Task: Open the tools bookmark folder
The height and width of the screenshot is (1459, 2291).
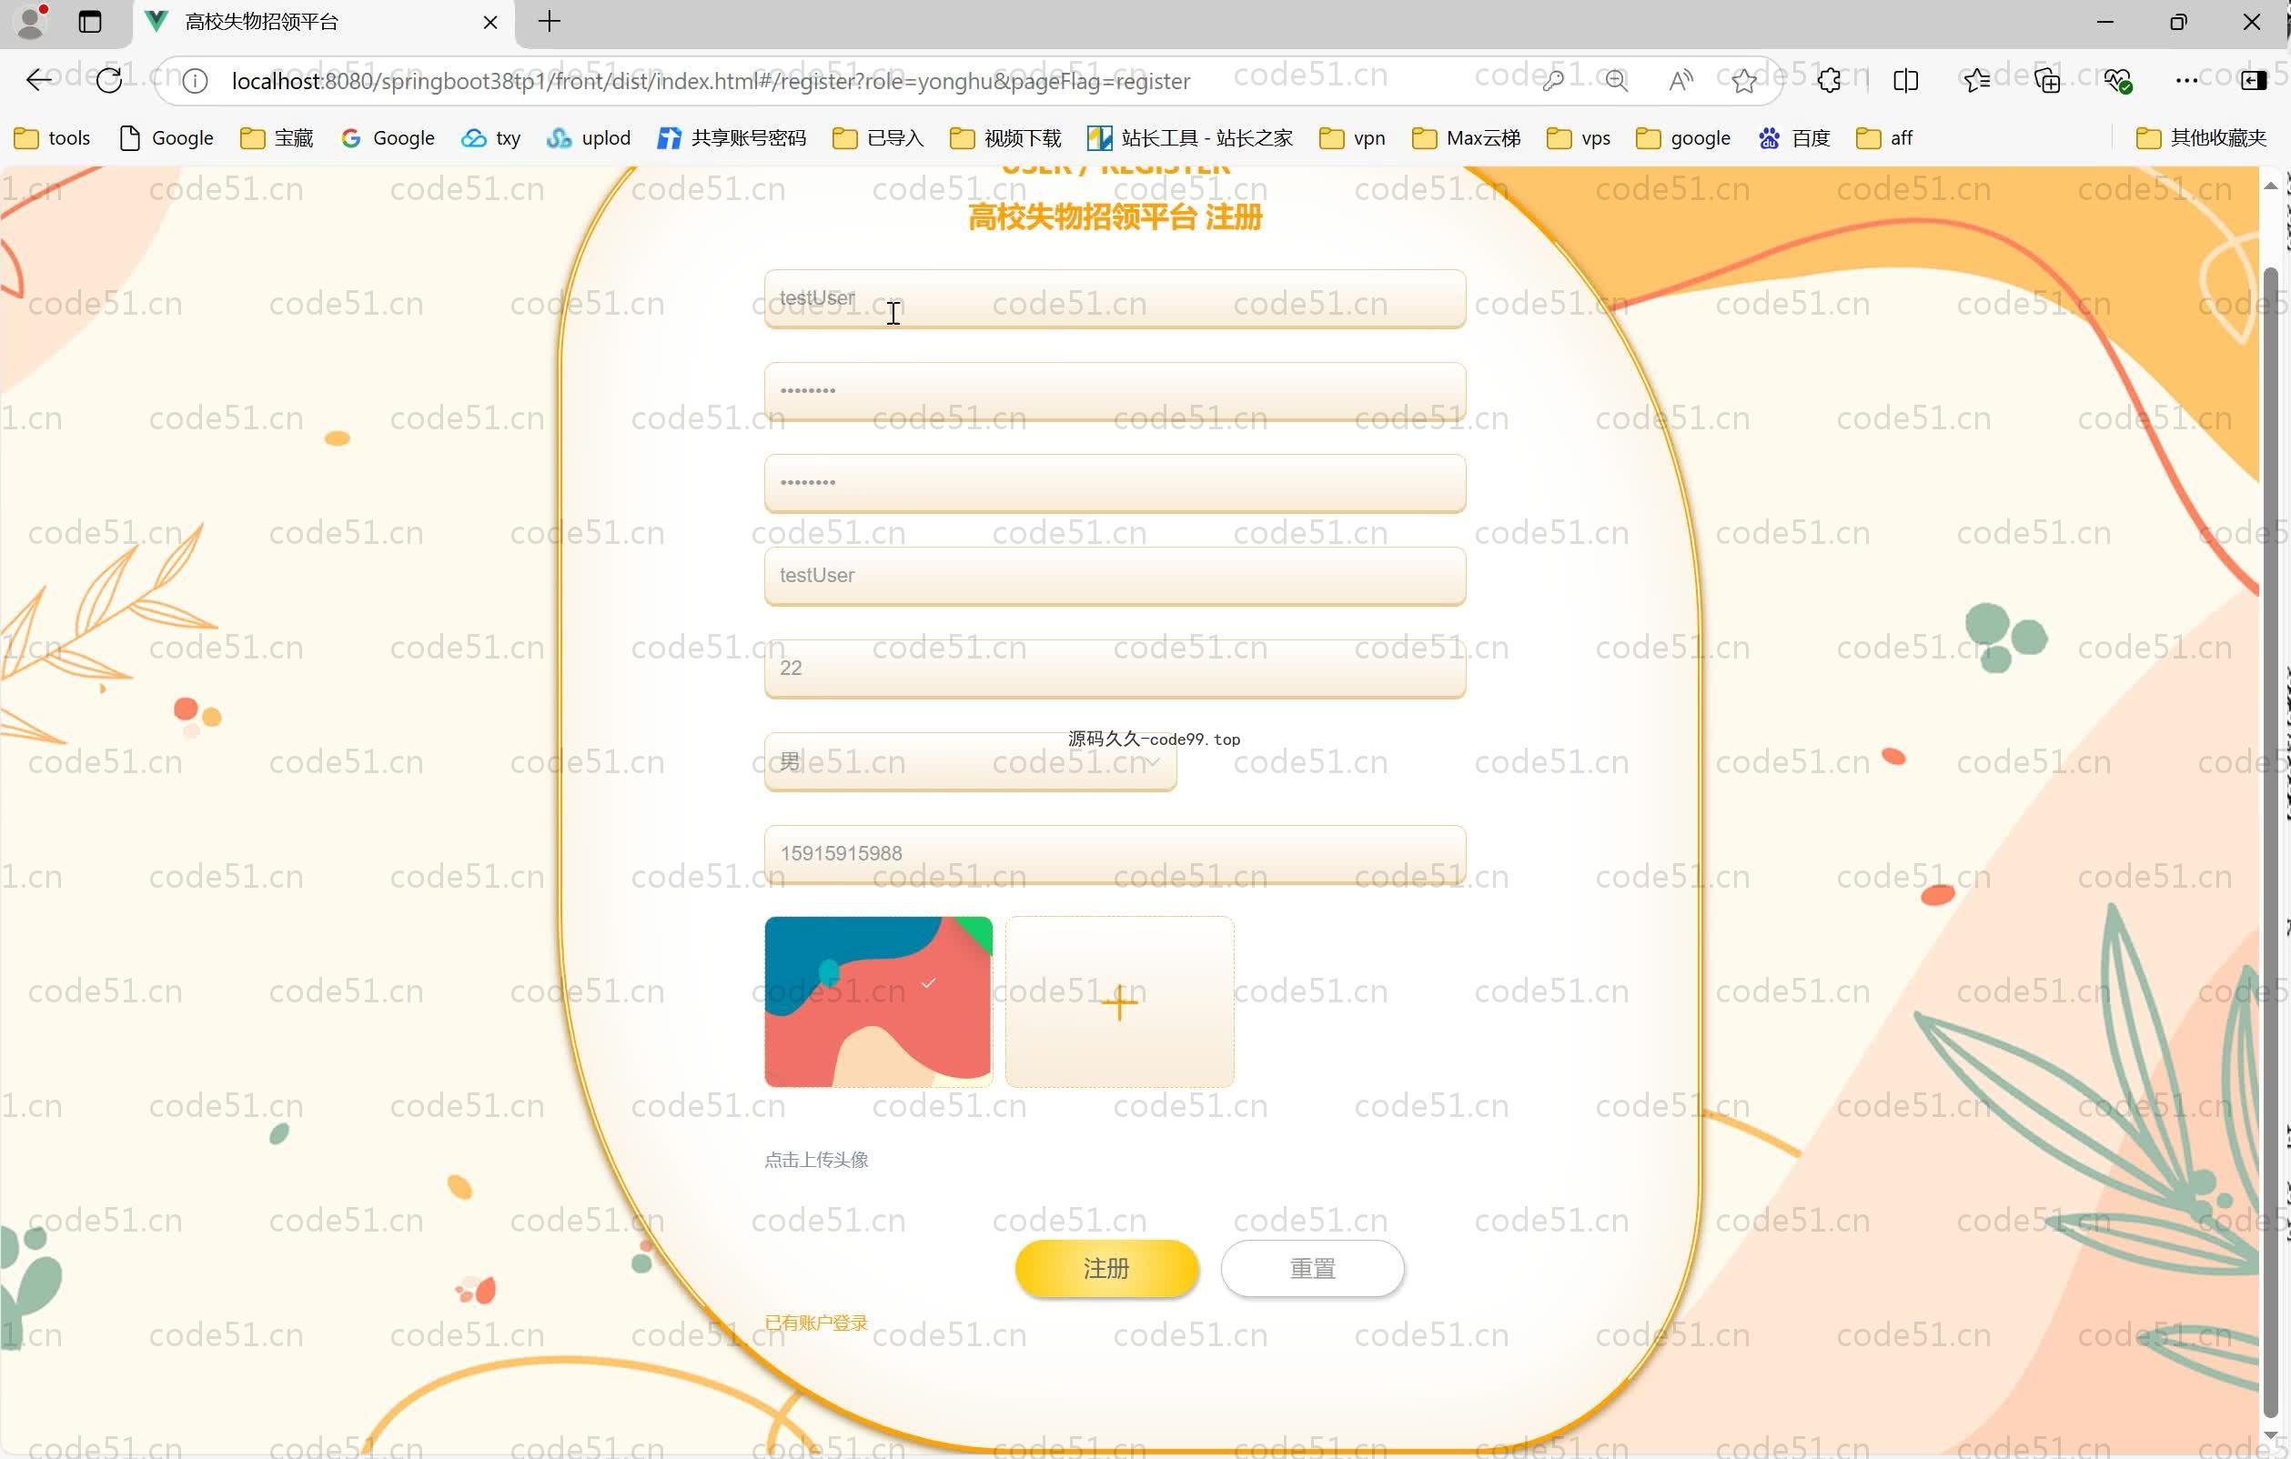Action: pyautogui.click(x=53, y=138)
